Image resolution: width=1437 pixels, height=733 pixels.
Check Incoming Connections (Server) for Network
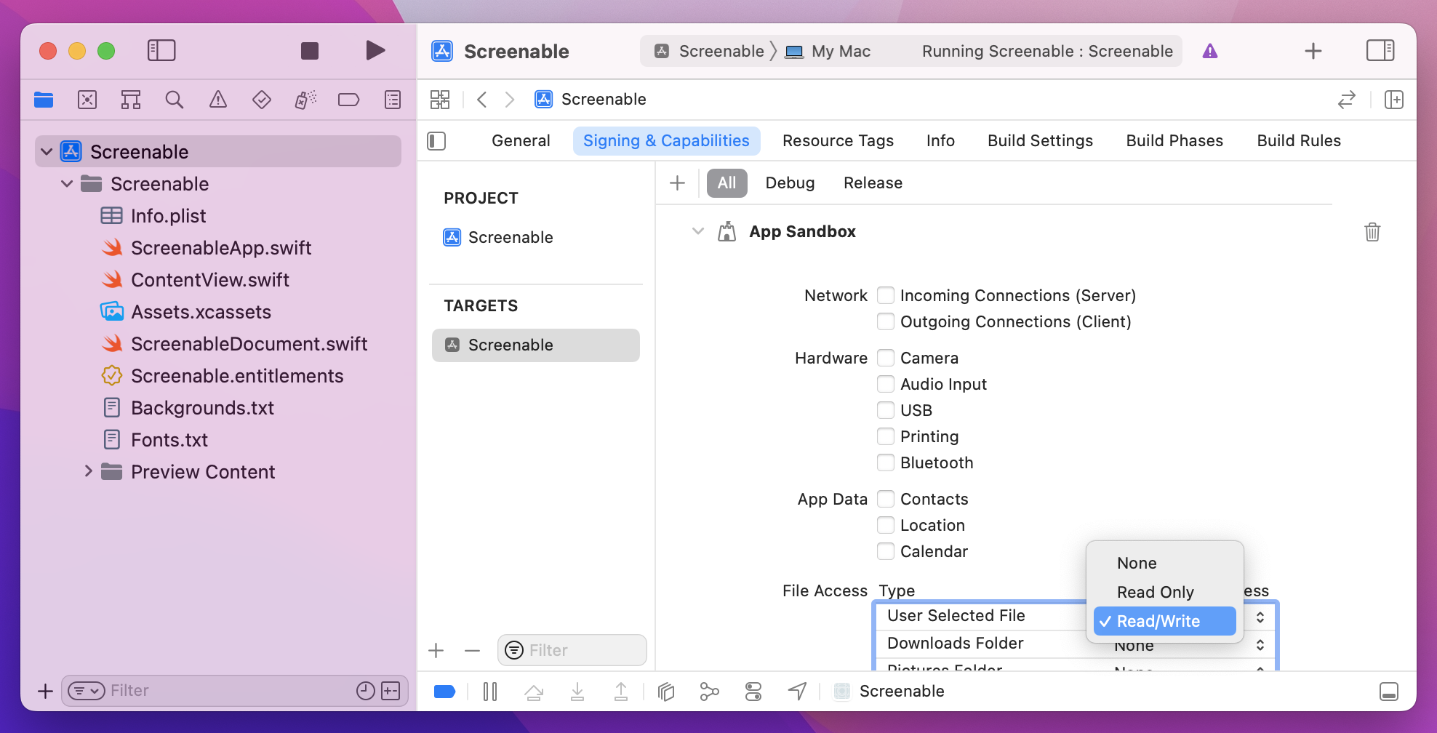click(886, 295)
